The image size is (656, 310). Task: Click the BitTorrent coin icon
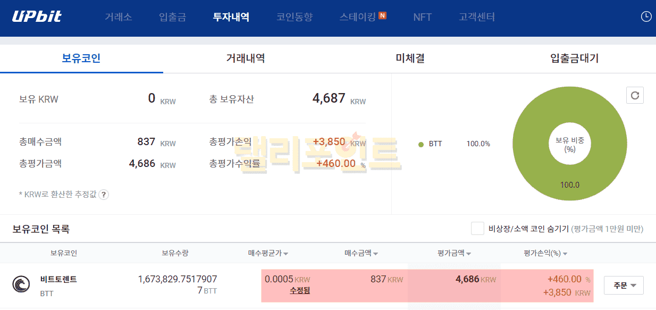tap(21, 285)
